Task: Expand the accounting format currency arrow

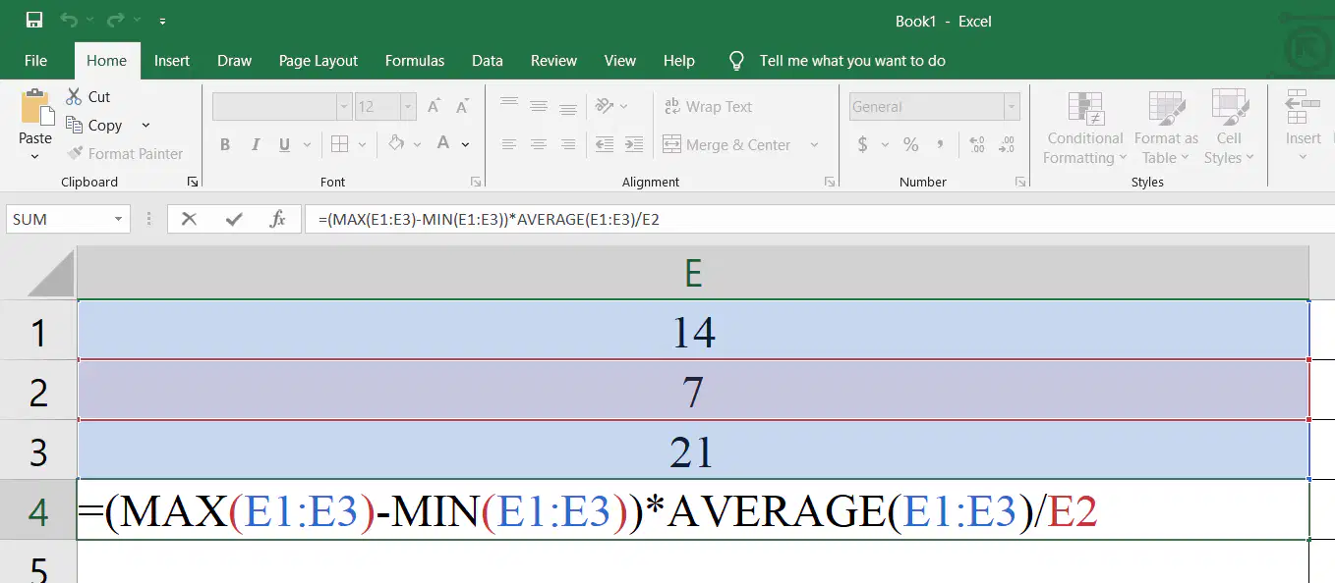Action: [x=885, y=144]
